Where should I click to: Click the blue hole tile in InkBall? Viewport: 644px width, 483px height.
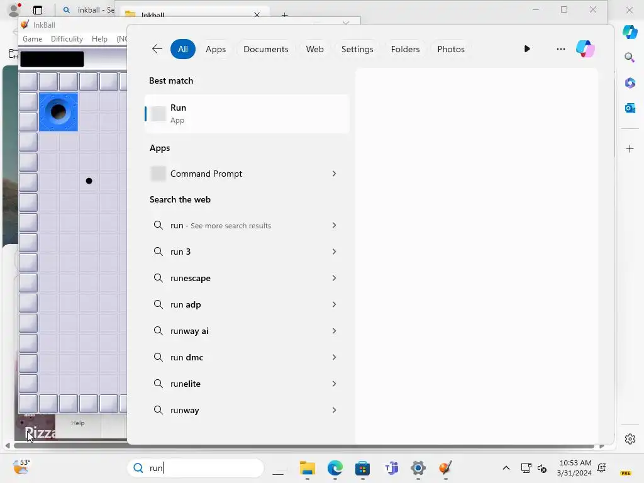pos(58,112)
